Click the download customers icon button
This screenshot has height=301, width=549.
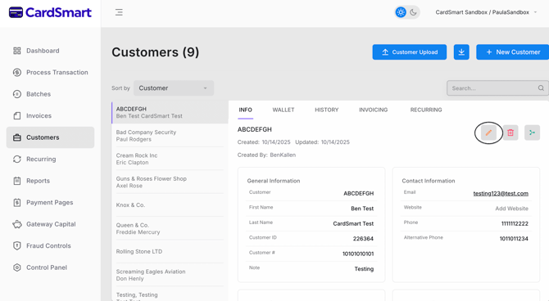pyautogui.click(x=461, y=52)
